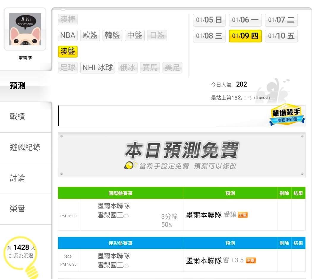Select the 足球 sport filter
This screenshot has height=279, width=321.
click(68, 68)
